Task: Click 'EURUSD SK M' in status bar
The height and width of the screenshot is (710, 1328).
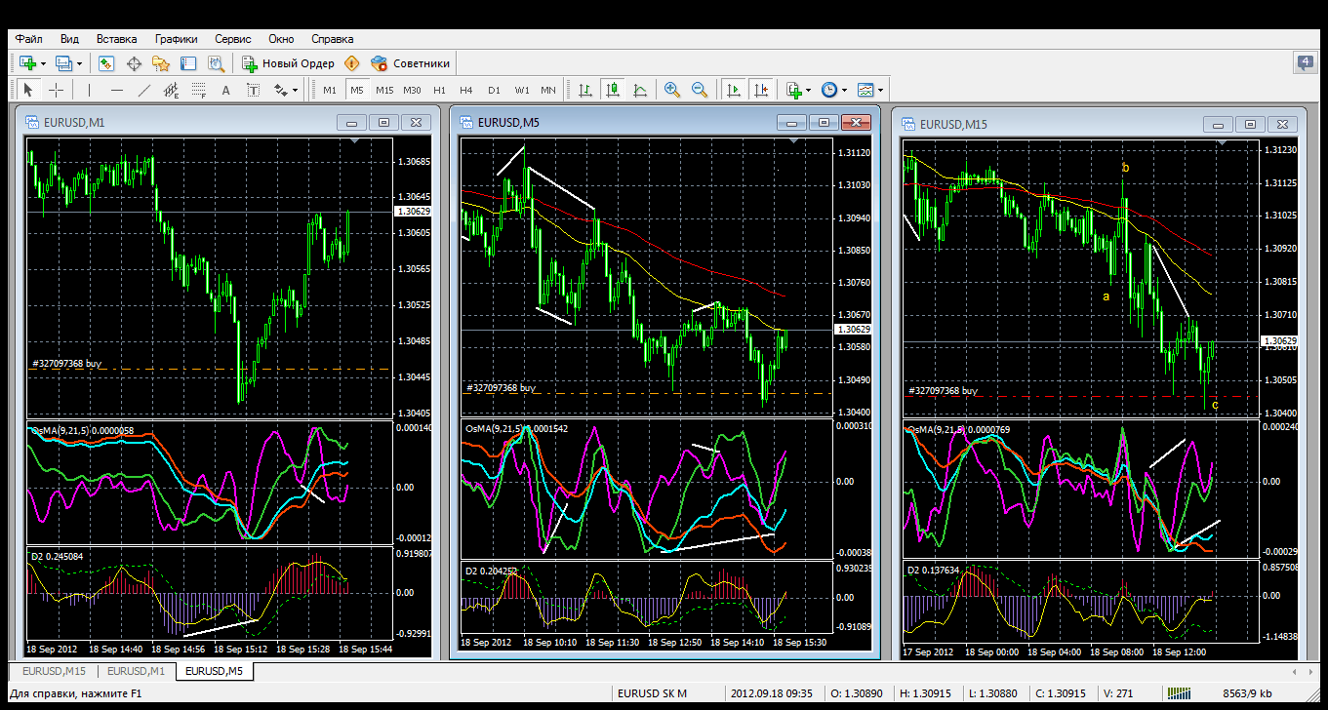Action: coord(653,693)
